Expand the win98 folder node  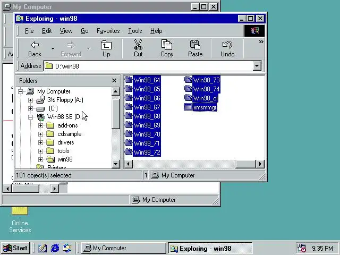pos(40,159)
